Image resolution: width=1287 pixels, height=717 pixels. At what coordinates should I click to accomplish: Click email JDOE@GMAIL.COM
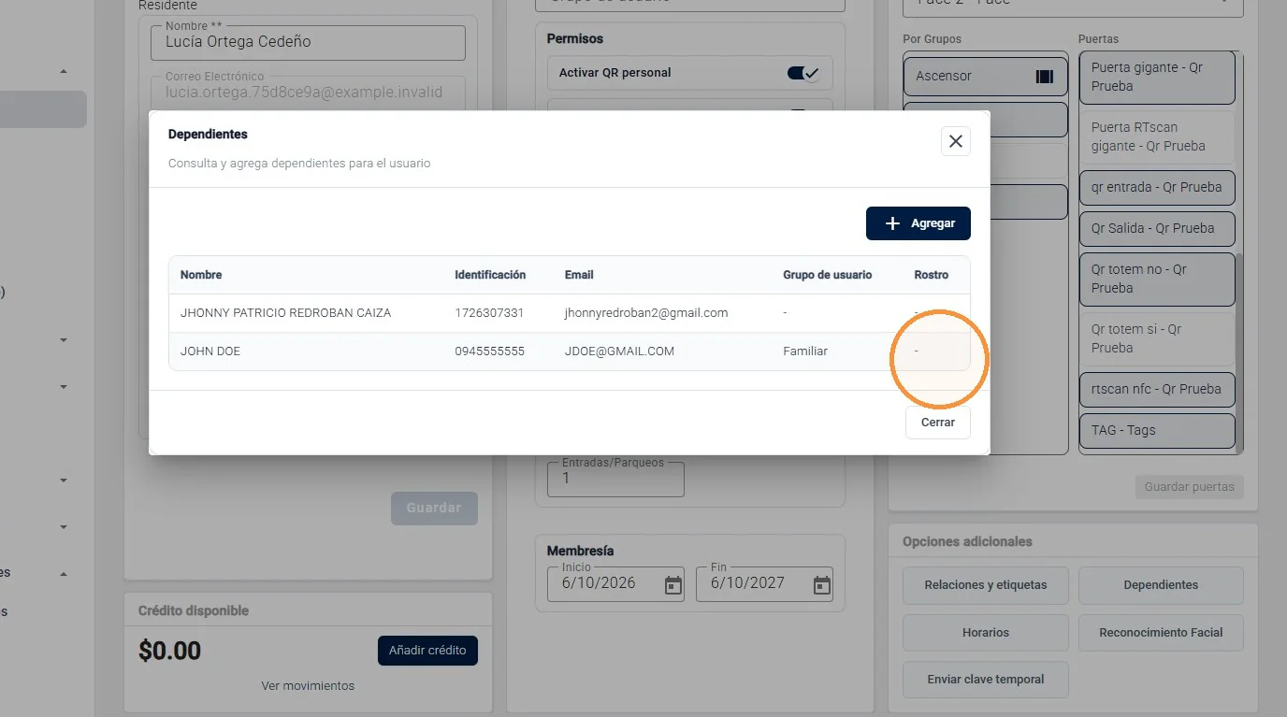coord(619,351)
